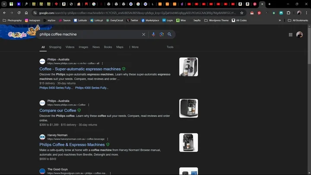Open Photography bookmarks folder
Screen dimensions: 311x175
[12, 20]
